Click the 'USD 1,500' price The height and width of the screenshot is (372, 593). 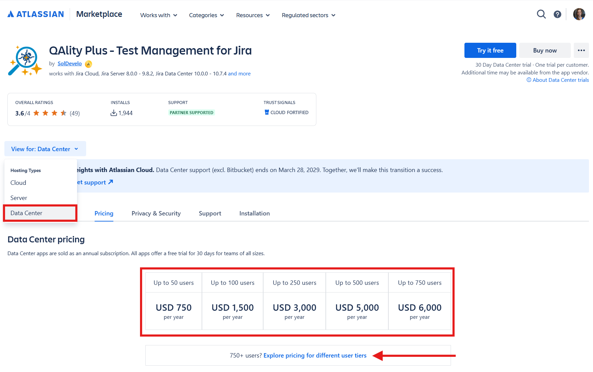tap(233, 307)
